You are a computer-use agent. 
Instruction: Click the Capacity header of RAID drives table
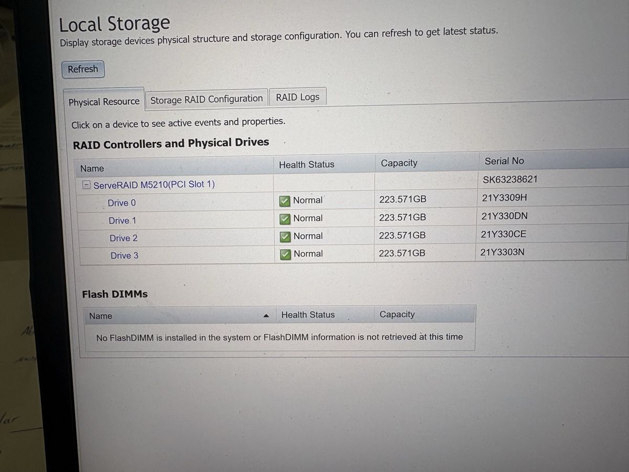point(399,163)
